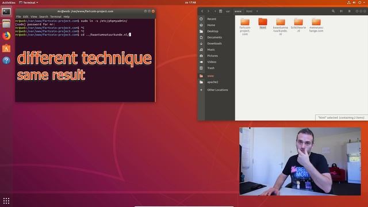The height and width of the screenshot is (207, 368).
Task: Open the fartcoin-project.com folder
Action: pos(245,26)
